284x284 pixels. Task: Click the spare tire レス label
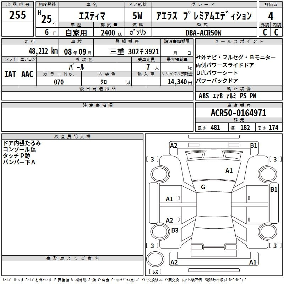pos(155,272)
